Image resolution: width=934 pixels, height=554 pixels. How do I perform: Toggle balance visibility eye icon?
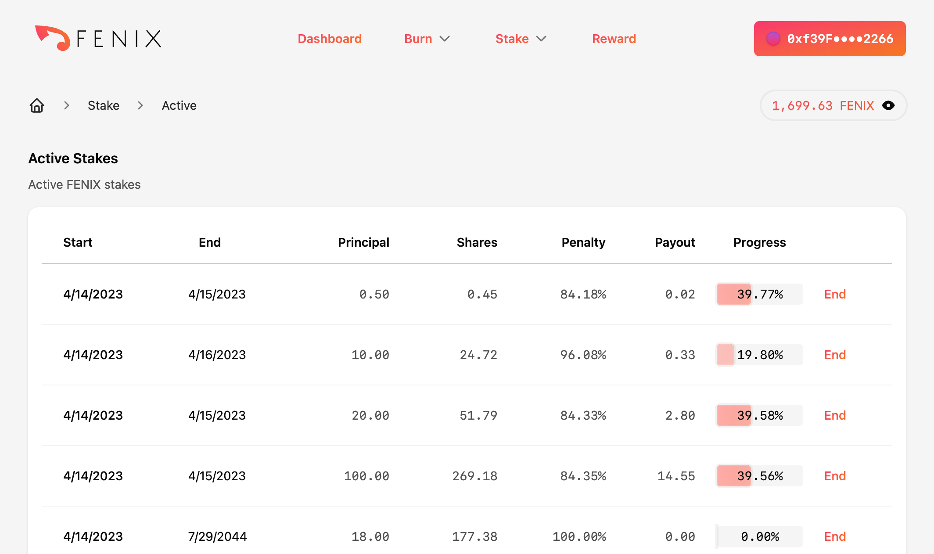coord(888,105)
